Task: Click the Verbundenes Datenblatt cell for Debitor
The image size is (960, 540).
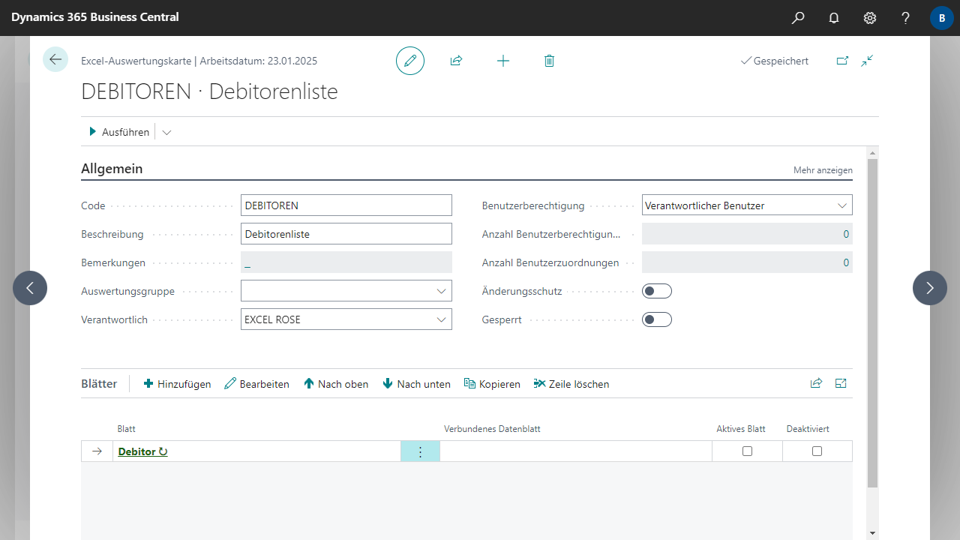Action: click(x=576, y=451)
